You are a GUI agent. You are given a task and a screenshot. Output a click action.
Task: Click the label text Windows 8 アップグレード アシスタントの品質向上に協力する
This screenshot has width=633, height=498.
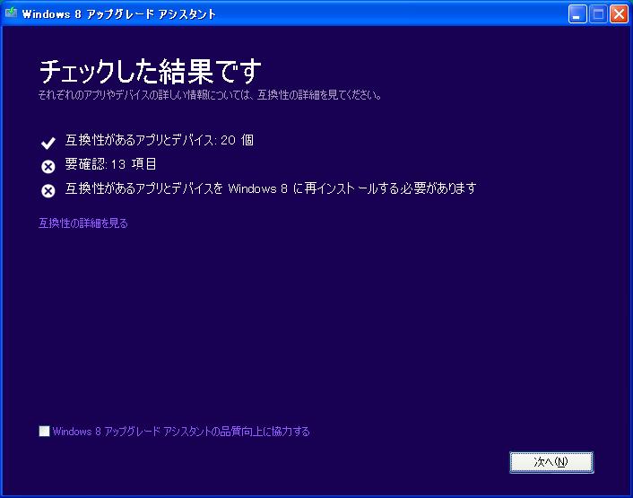(x=181, y=432)
